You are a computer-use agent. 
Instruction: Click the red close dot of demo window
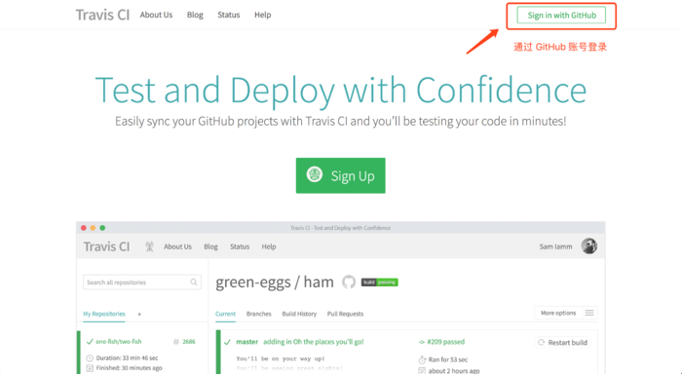pos(84,228)
